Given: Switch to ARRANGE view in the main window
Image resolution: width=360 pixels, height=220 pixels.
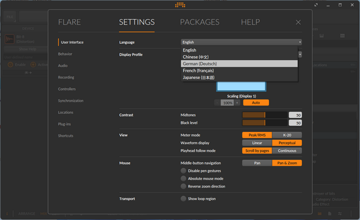Looking at the screenshot, I should (x=26, y=214).
